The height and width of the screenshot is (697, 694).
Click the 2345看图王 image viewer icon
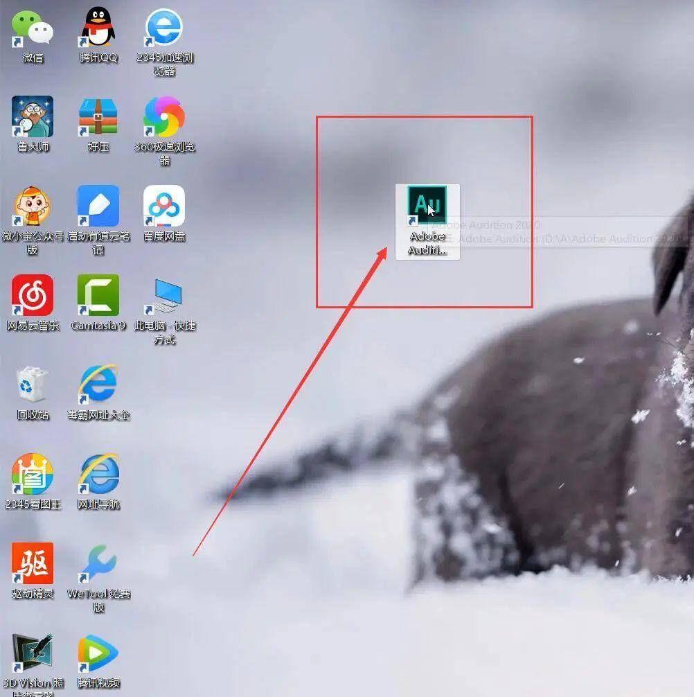pyautogui.click(x=32, y=475)
